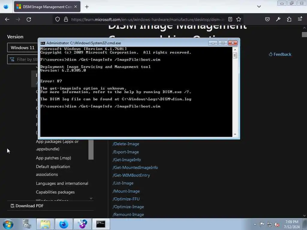Open the /Export-Image link
This screenshot has width=307, height=230.
(126, 152)
